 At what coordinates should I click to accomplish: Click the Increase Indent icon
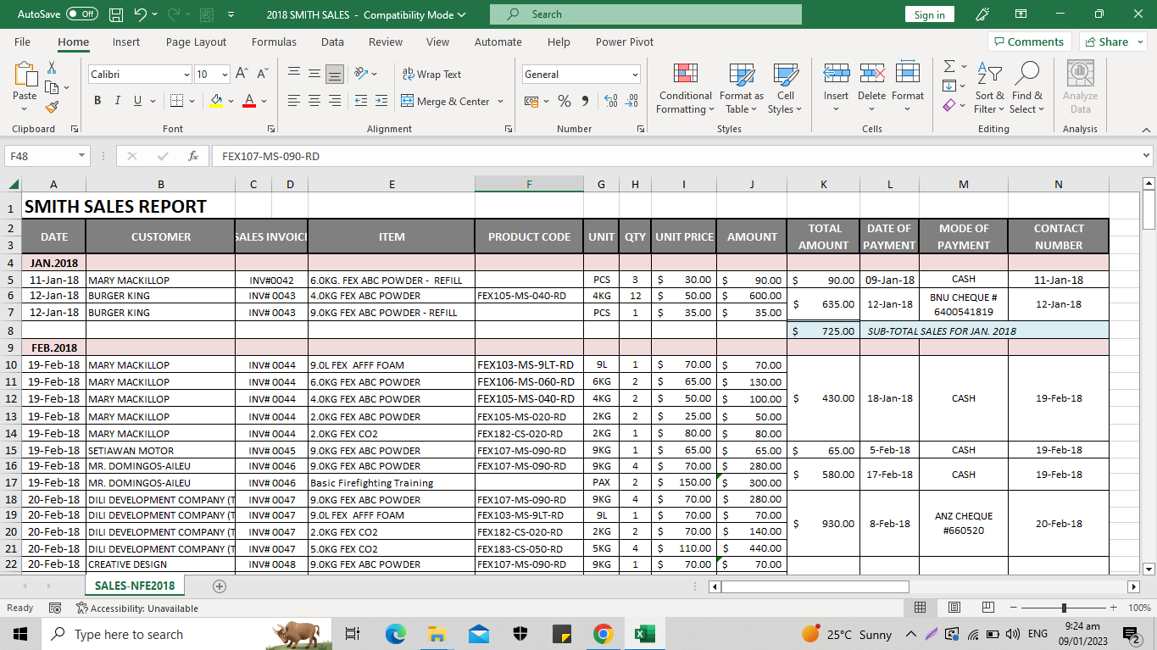pos(381,101)
